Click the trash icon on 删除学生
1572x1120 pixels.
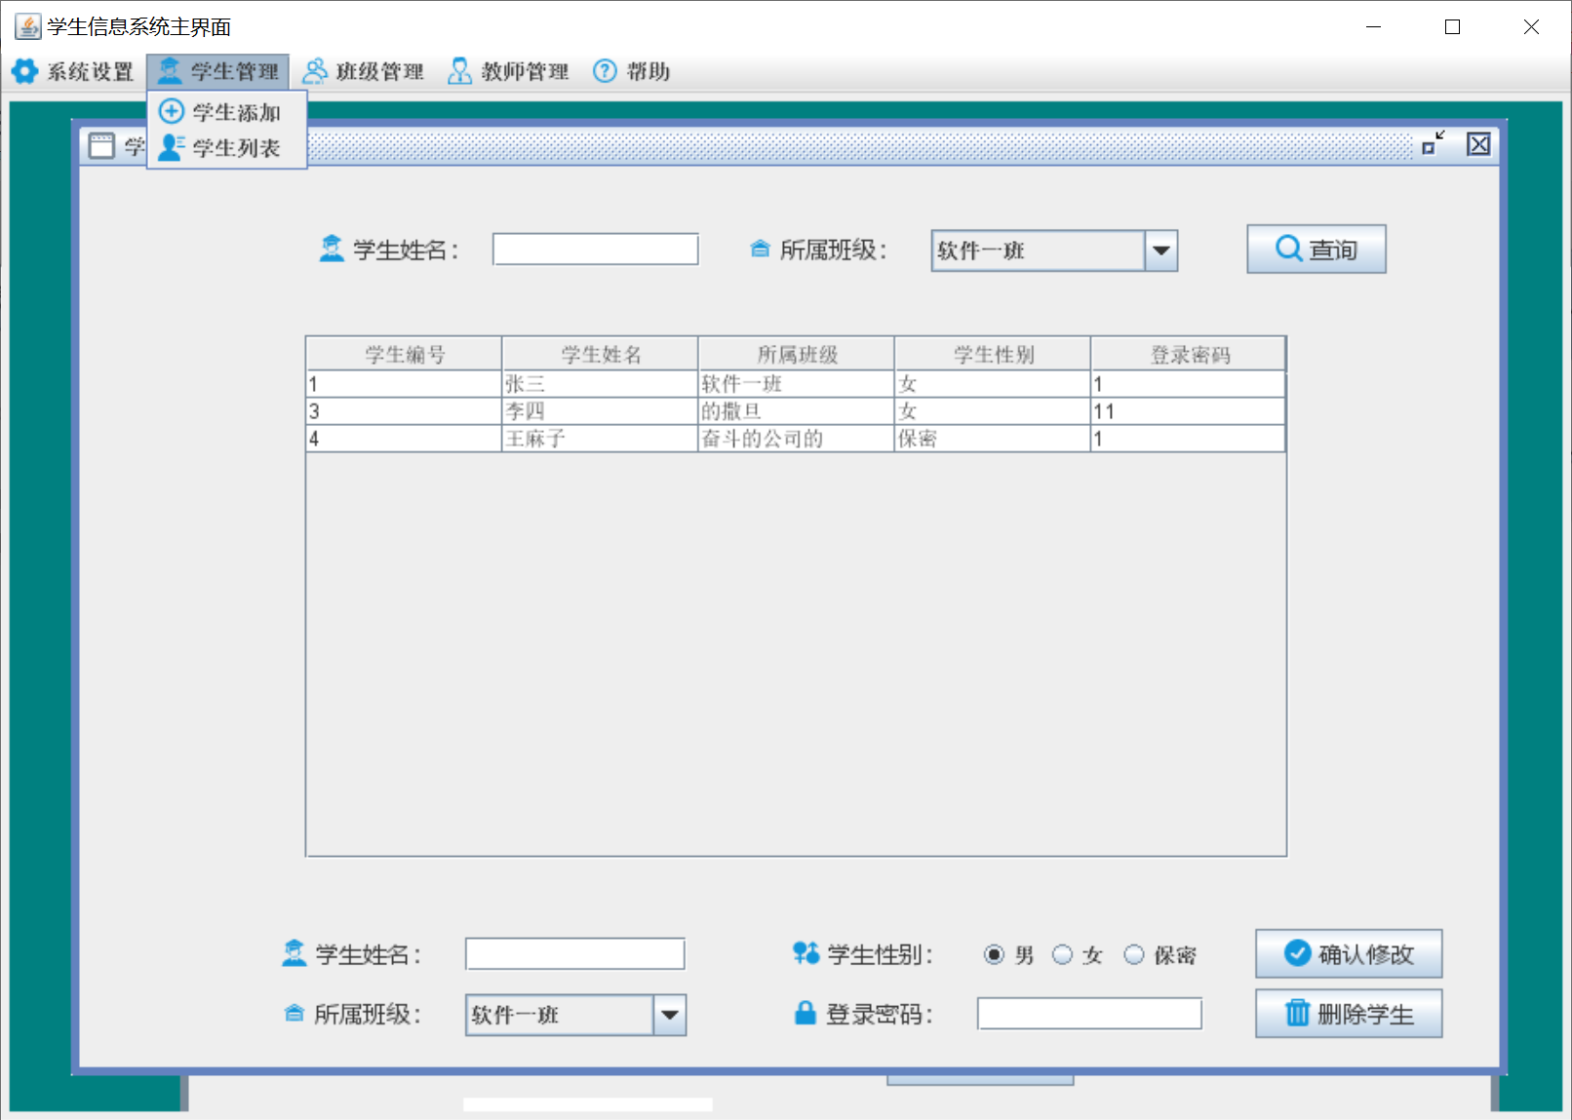pyautogui.click(x=1297, y=1013)
